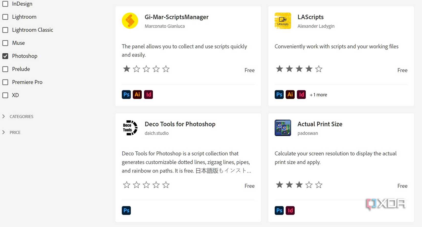Click the Gi-Mar-ScriptsManager yellow logo icon

(130, 21)
